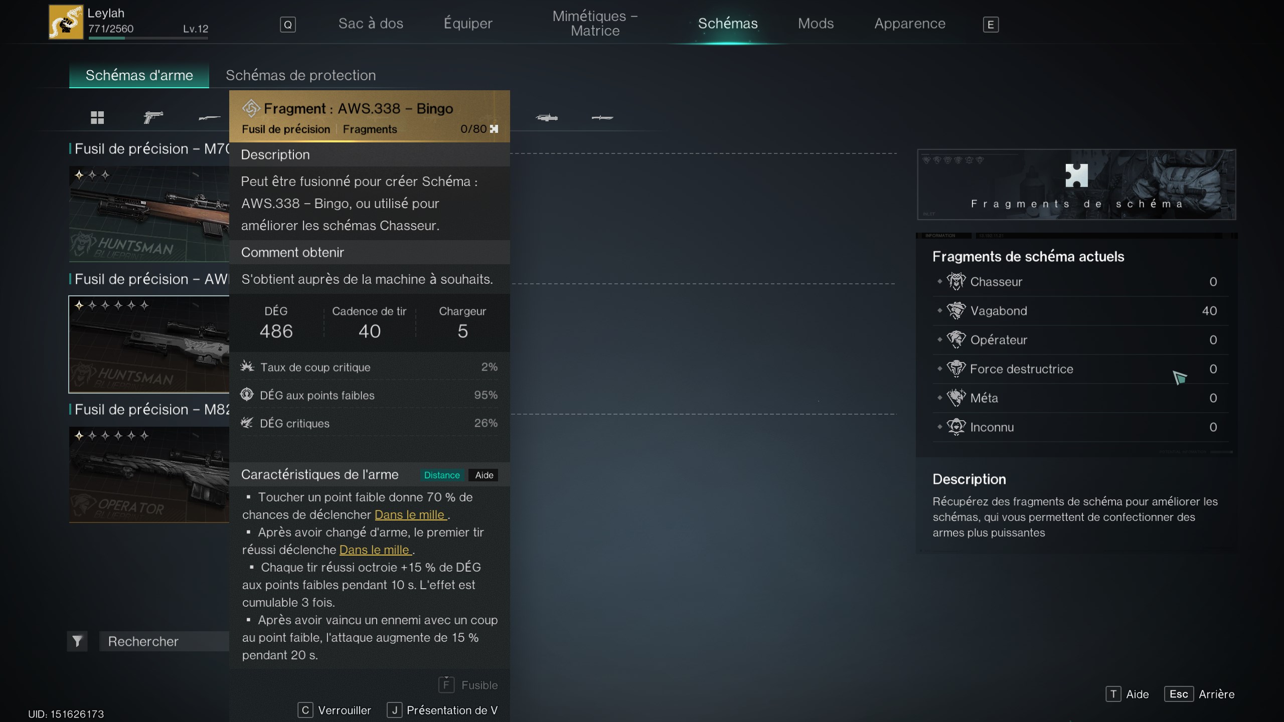The width and height of the screenshot is (1284, 722).
Task: Click the Méta faction fragment icon
Action: pos(957,398)
